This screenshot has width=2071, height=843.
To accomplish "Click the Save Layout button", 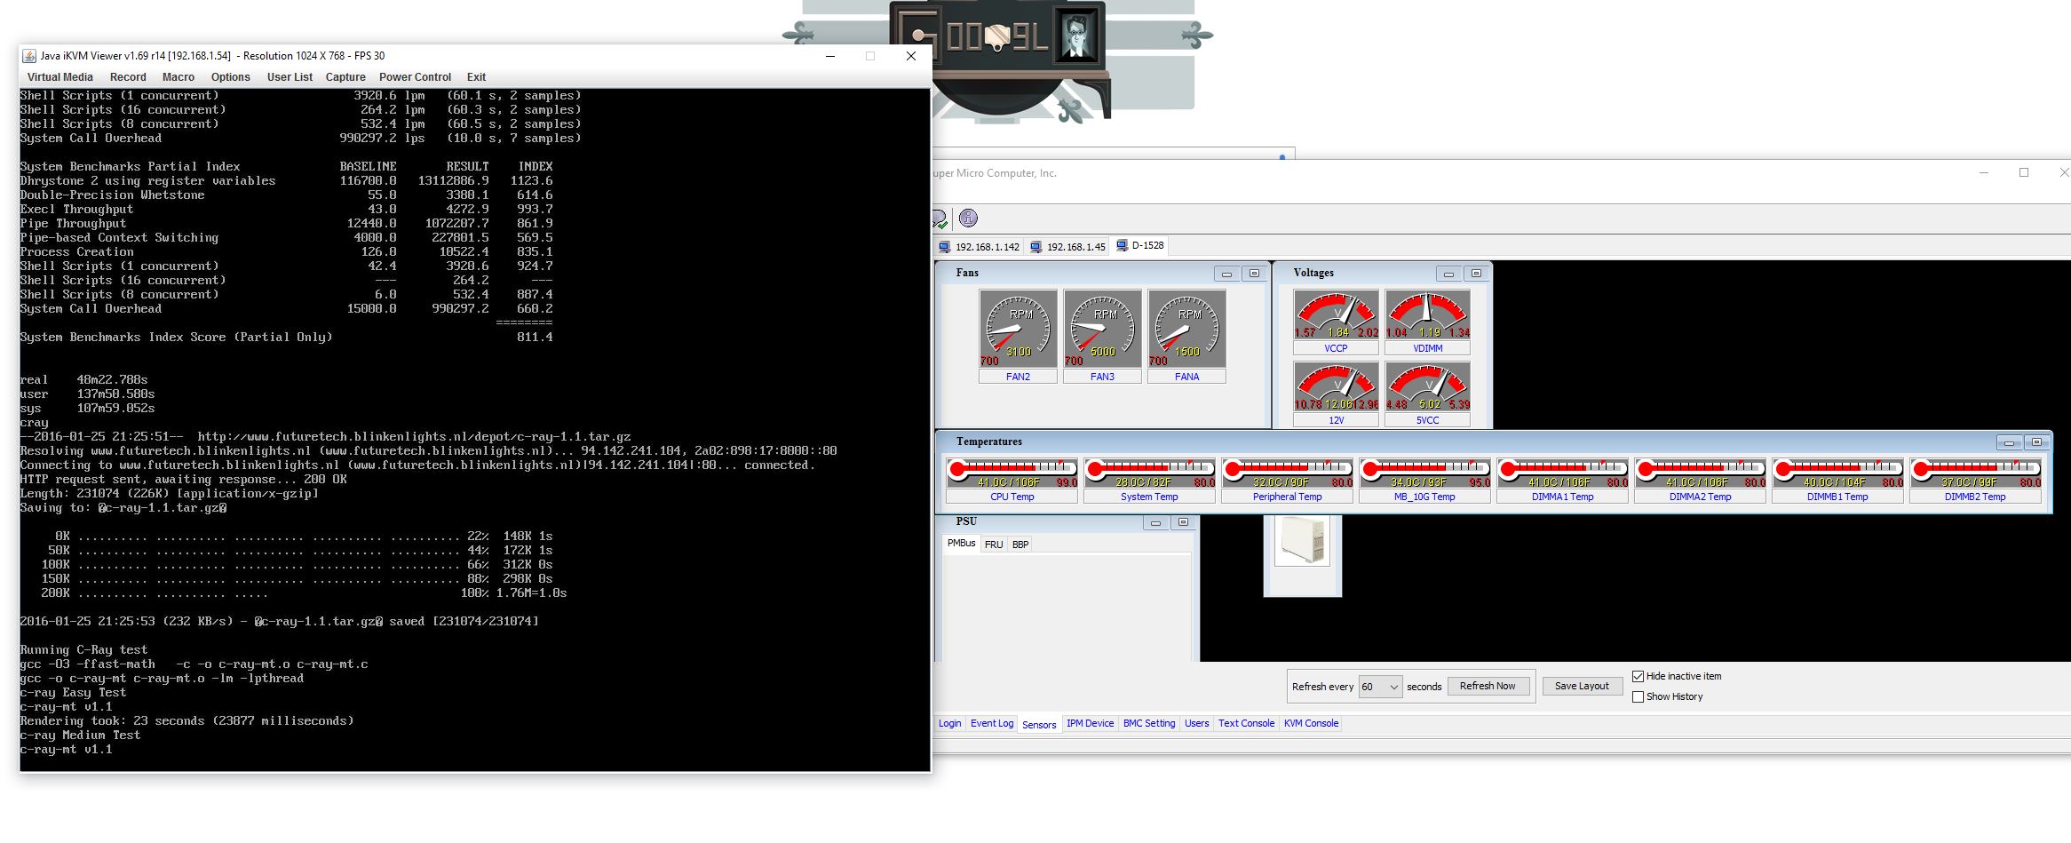I will pos(1582,686).
